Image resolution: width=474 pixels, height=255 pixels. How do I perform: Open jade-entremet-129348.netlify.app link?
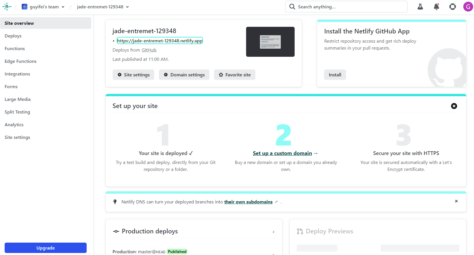point(160,41)
